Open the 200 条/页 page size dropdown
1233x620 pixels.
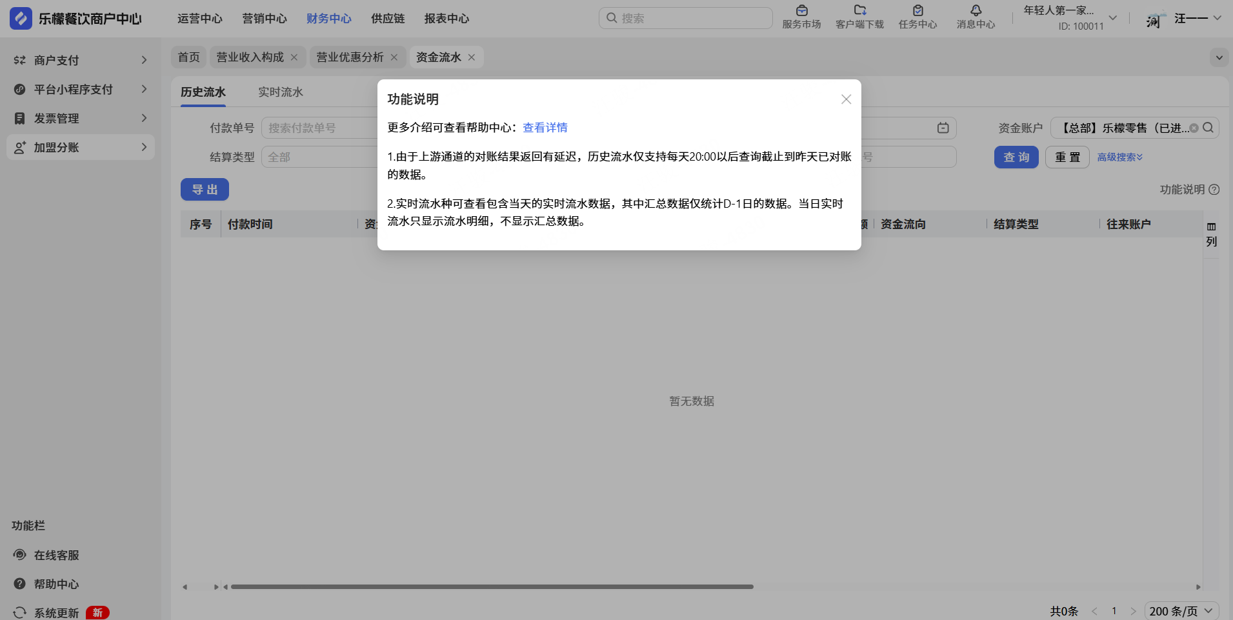[x=1181, y=611]
